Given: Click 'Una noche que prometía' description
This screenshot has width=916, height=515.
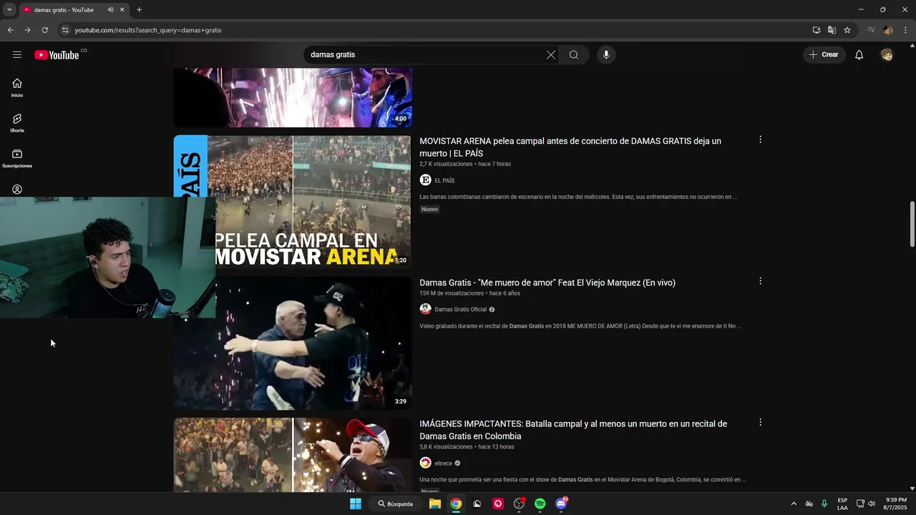Looking at the screenshot, I should point(583,480).
